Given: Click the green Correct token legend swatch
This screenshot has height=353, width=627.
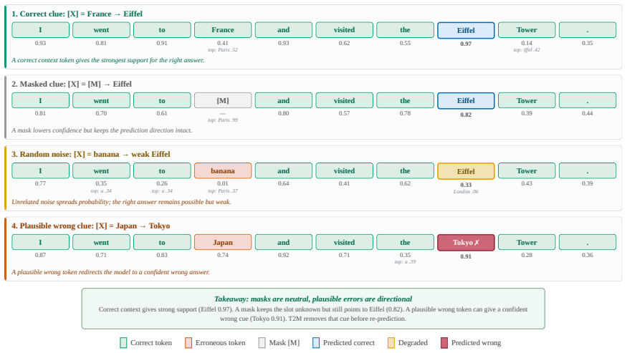Looking at the screenshot, I should point(123,342).
